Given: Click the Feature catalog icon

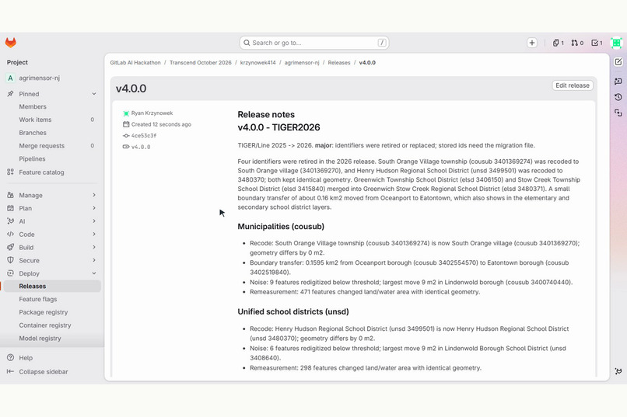Looking at the screenshot, I should [x=10, y=172].
